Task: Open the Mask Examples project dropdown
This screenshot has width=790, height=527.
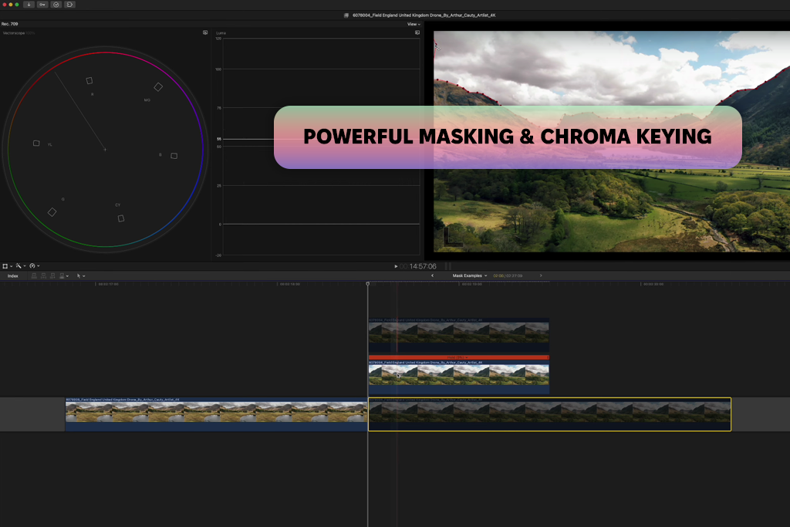Action: coord(470,275)
